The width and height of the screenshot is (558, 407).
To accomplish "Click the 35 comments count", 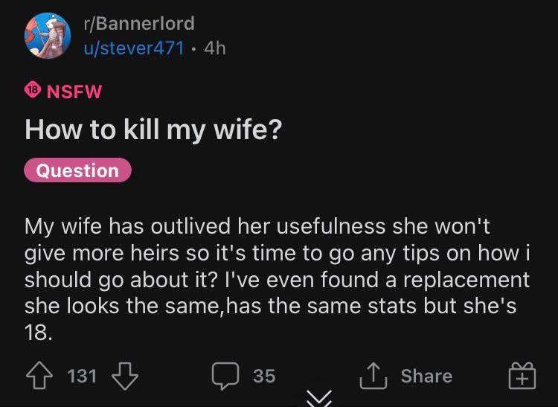I will click(264, 376).
